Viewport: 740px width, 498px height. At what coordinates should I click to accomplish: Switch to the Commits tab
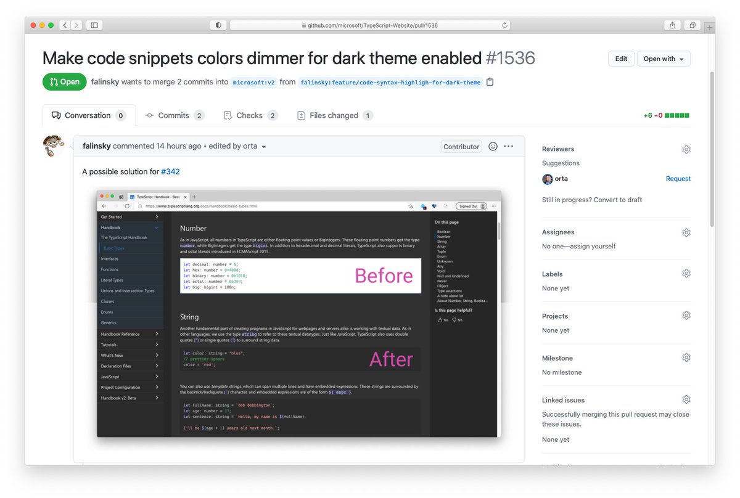175,115
